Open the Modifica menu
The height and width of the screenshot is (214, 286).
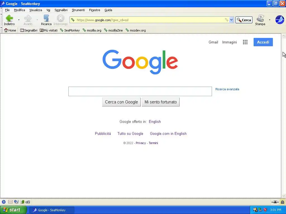point(20,10)
